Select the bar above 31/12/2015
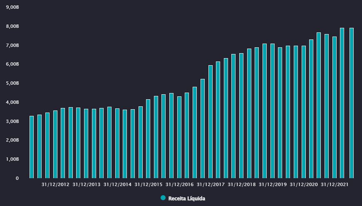This screenshot has width=362, height=206. pyautogui.click(x=148, y=139)
